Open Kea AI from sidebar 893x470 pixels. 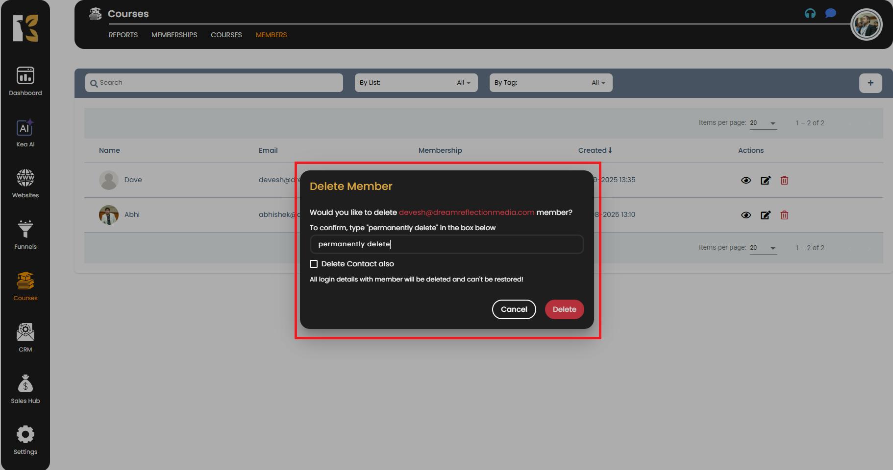pyautogui.click(x=25, y=133)
